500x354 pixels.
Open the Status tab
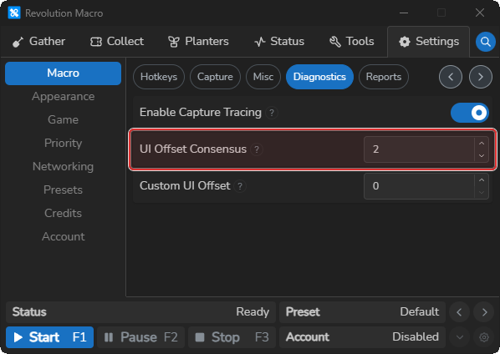(279, 42)
